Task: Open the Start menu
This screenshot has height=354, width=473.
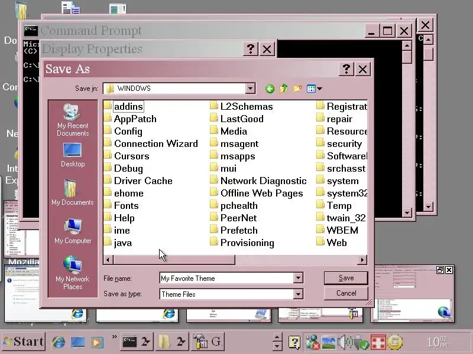Action: click(23, 342)
